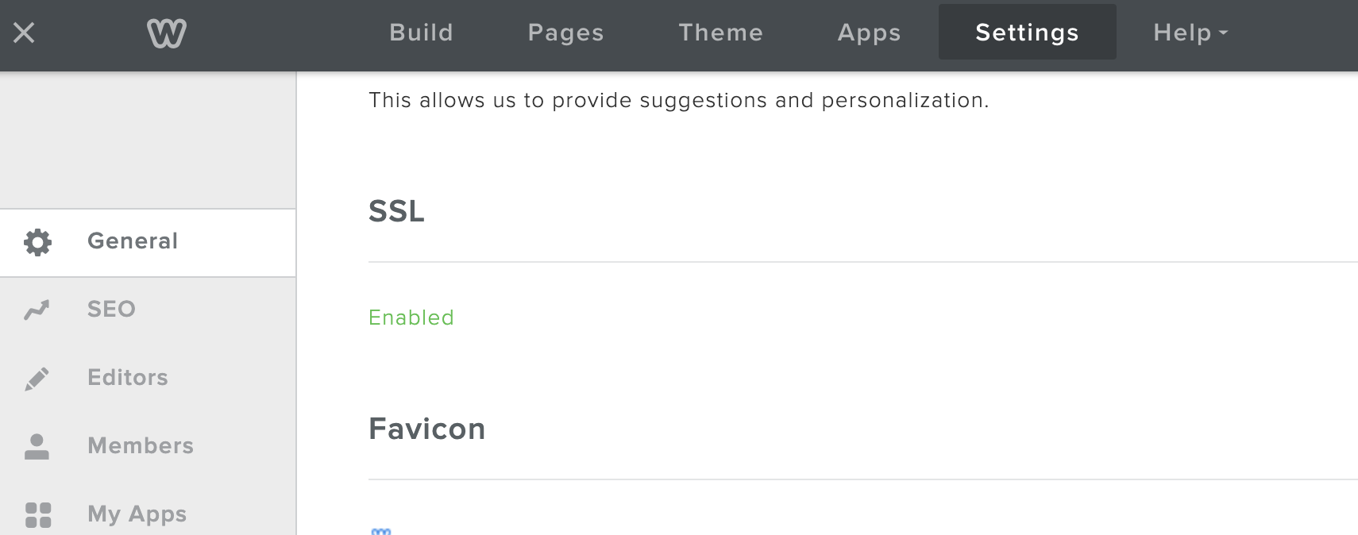The width and height of the screenshot is (1358, 535).
Task: Go to the Theme tab
Action: tap(720, 33)
